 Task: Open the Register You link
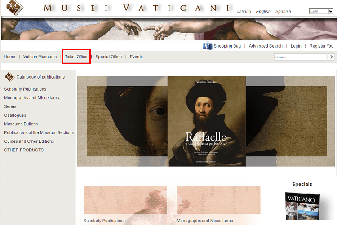coord(321,46)
